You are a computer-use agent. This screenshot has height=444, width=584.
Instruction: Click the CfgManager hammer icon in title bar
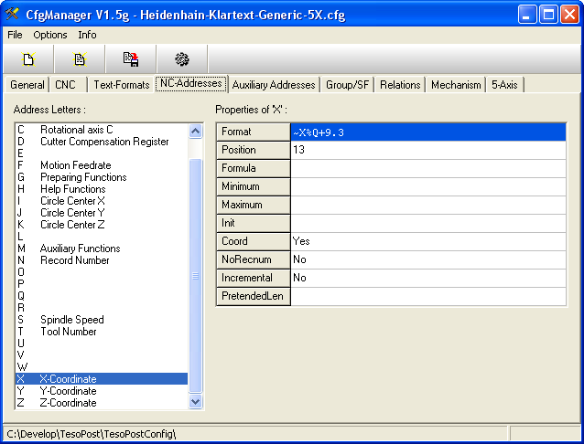click(13, 14)
